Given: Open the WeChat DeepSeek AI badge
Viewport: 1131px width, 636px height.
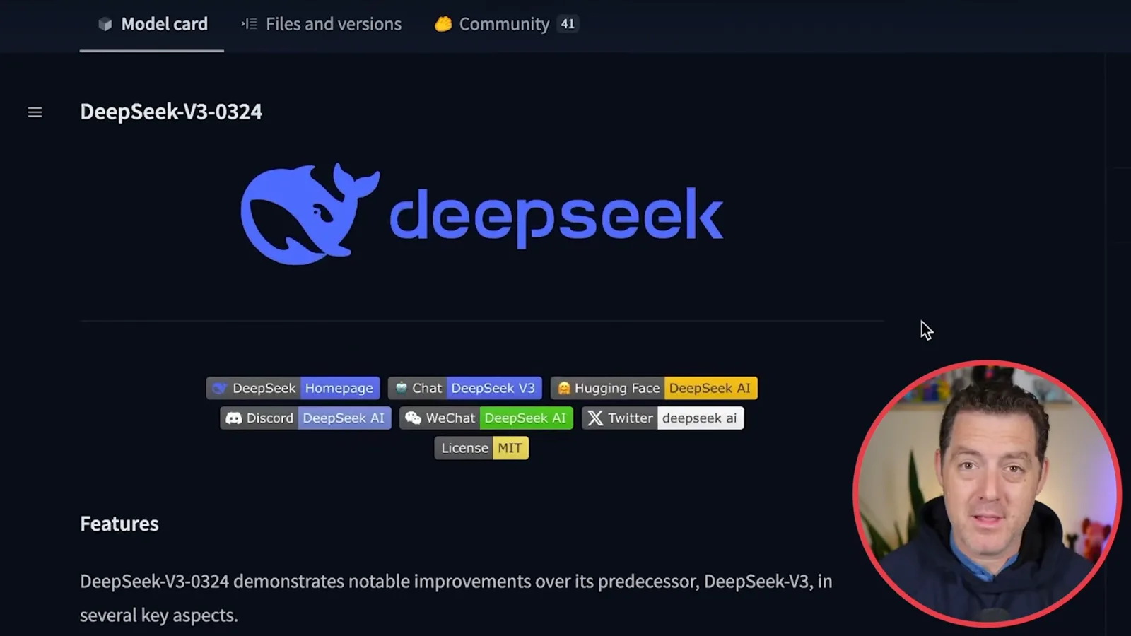Looking at the screenshot, I should point(486,418).
